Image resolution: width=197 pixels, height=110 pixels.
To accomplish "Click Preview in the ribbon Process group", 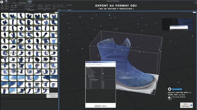I will coord(6,5).
